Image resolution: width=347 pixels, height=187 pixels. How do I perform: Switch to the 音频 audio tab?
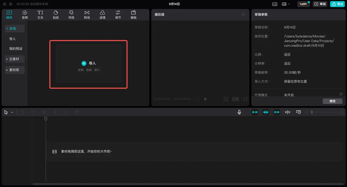click(x=25, y=15)
